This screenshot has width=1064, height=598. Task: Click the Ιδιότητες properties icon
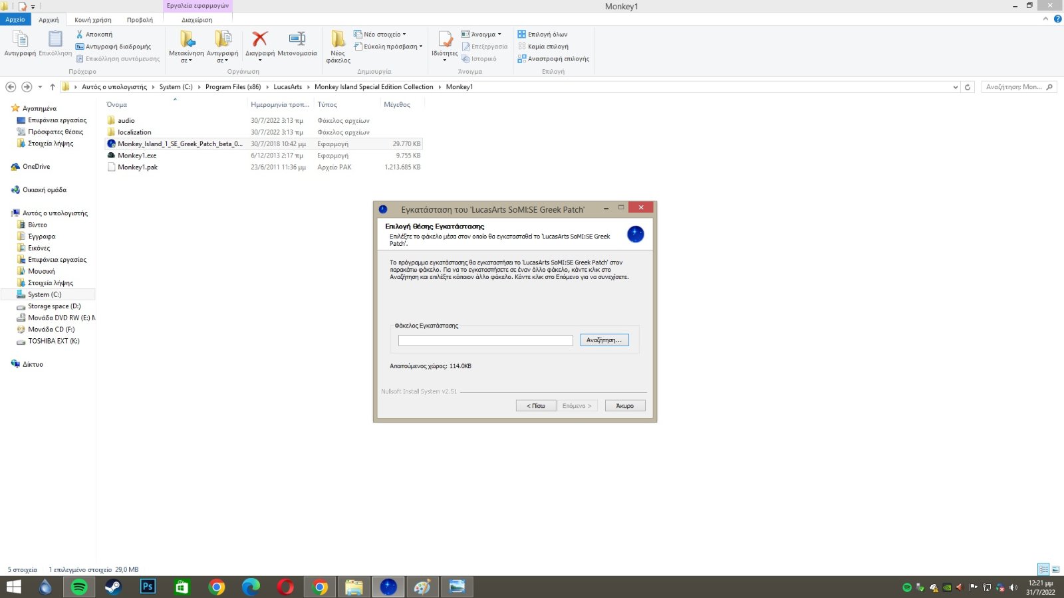(445, 40)
